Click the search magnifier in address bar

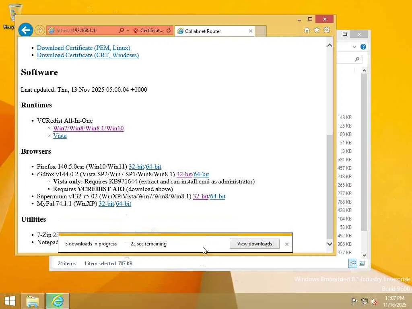[x=121, y=31]
